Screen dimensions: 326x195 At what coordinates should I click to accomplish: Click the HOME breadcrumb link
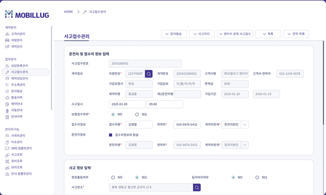pos(69,12)
